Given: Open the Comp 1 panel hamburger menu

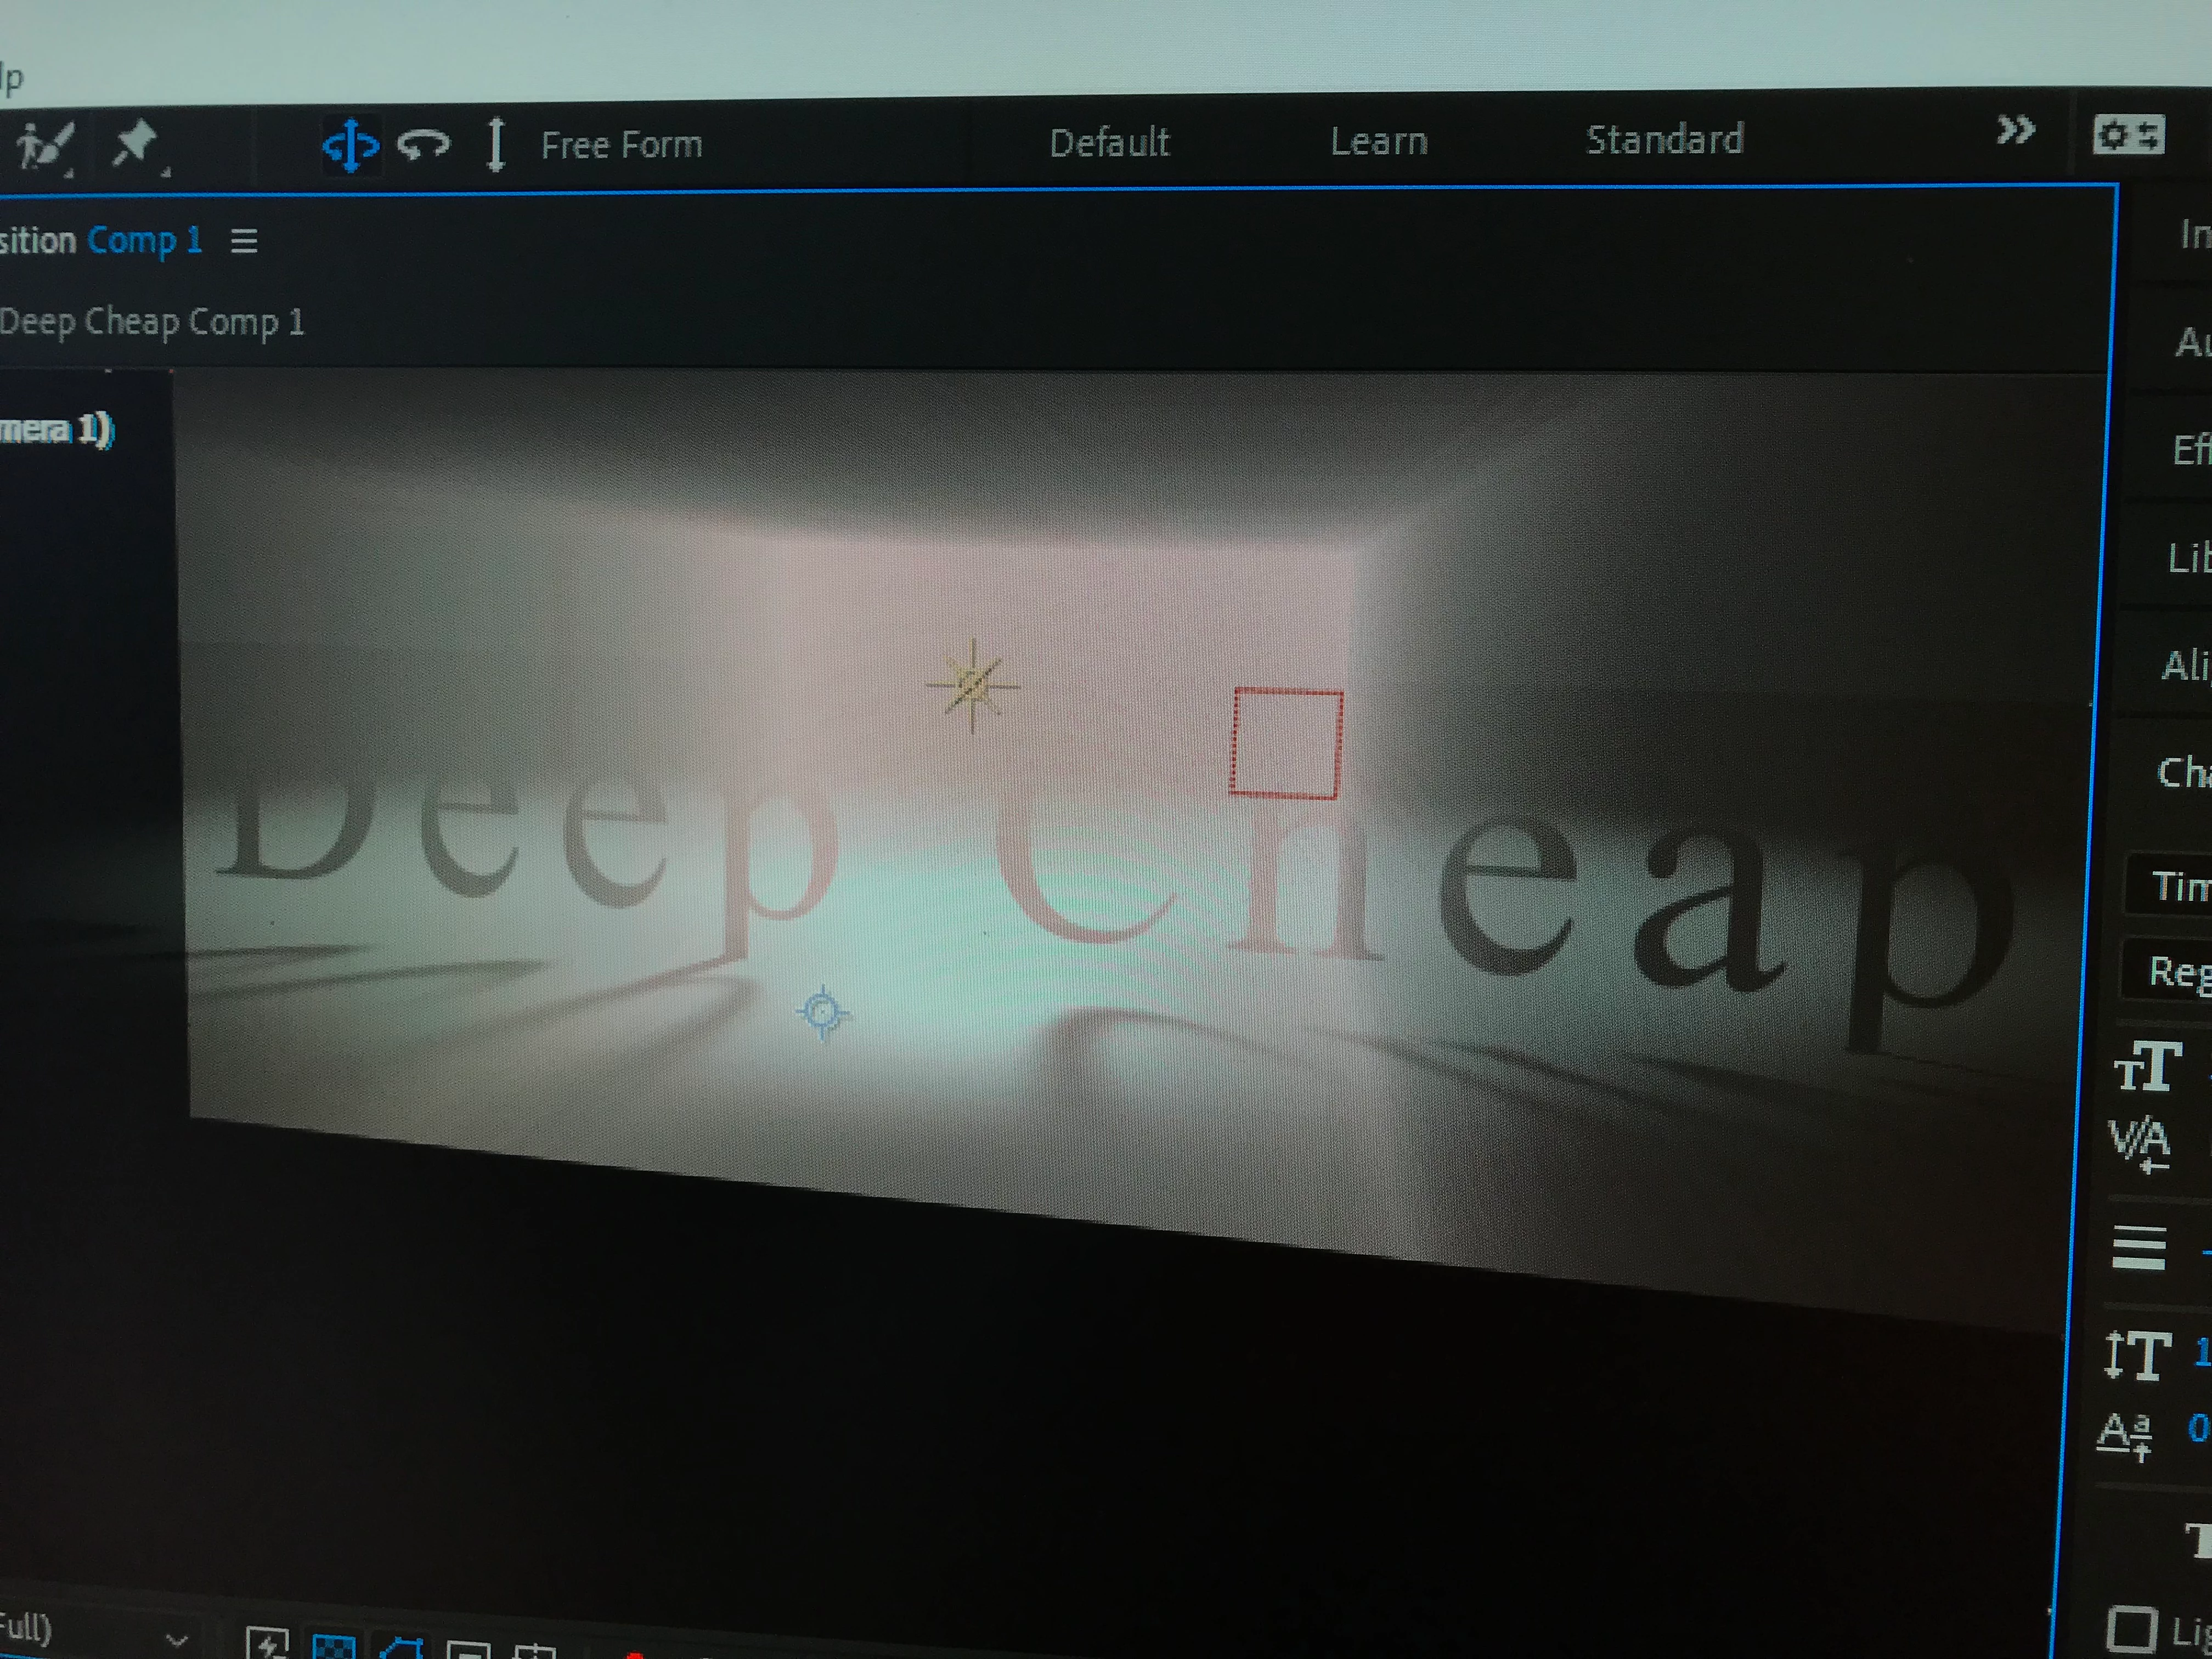Looking at the screenshot, I should (244, 241).
